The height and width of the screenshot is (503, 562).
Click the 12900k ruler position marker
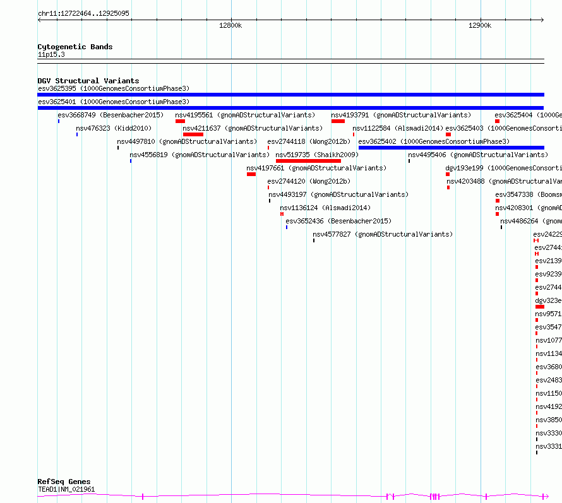(x=480, y=25)
